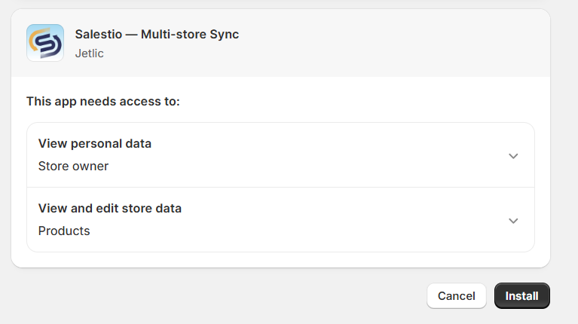Select the personal data permission row
Image resolution: width=578 pixels, height=324 pixels.
click(280, 154)
